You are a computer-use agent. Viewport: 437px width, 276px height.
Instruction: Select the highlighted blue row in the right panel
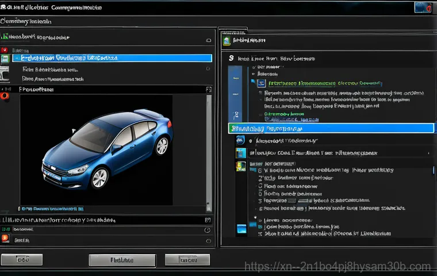point(331,128)
